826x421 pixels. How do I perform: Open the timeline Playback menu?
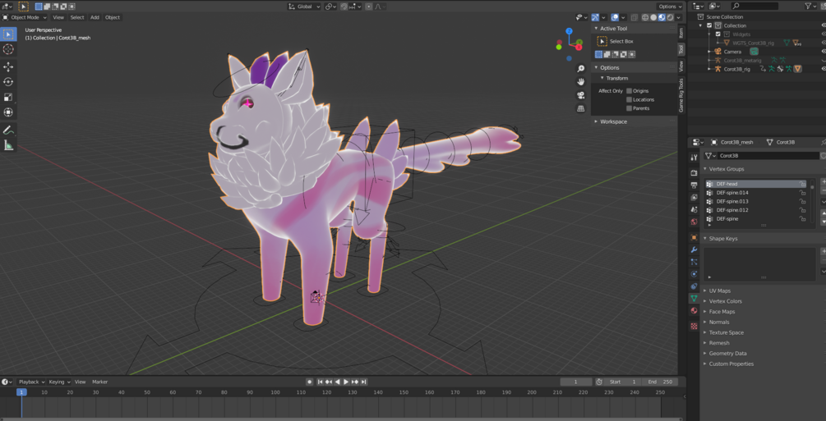tap(30, 382)
